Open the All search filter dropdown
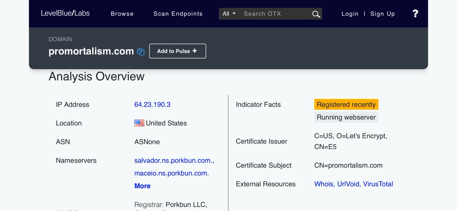The height and width of the screenshot is (211, 457). point(229,14)
